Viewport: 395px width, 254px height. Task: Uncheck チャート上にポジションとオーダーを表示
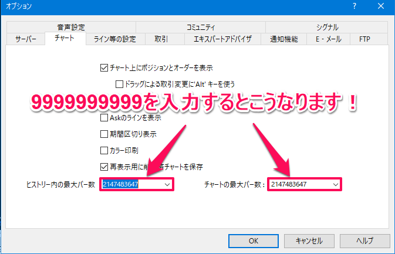click(104, 67)
